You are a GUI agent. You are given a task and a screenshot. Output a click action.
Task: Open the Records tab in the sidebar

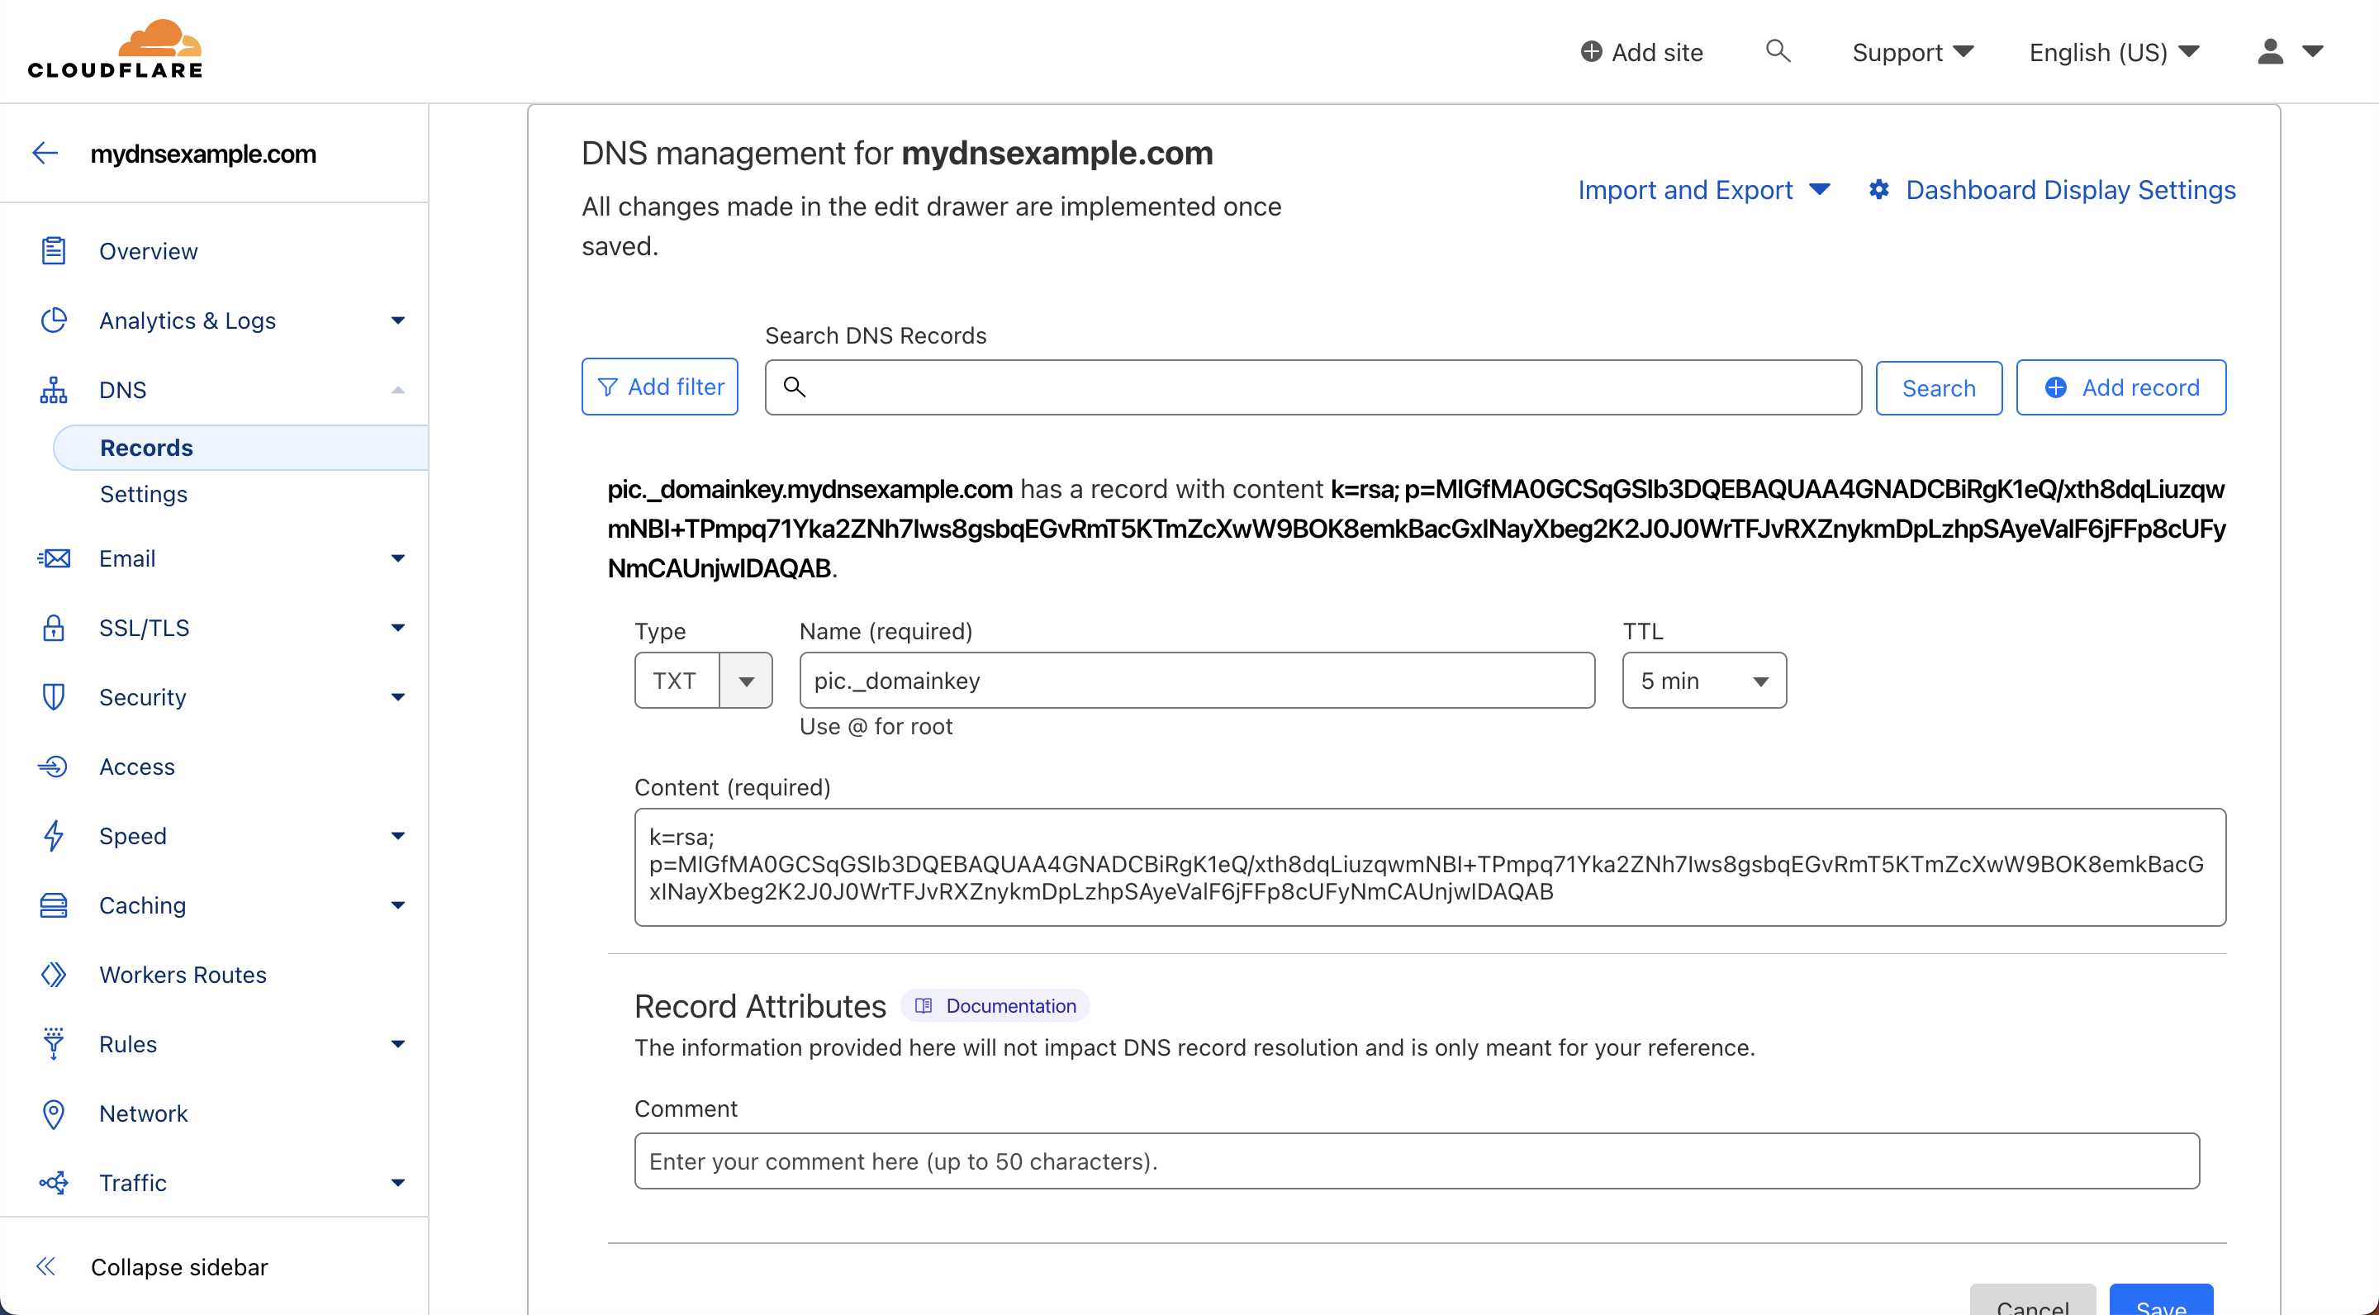146,447
